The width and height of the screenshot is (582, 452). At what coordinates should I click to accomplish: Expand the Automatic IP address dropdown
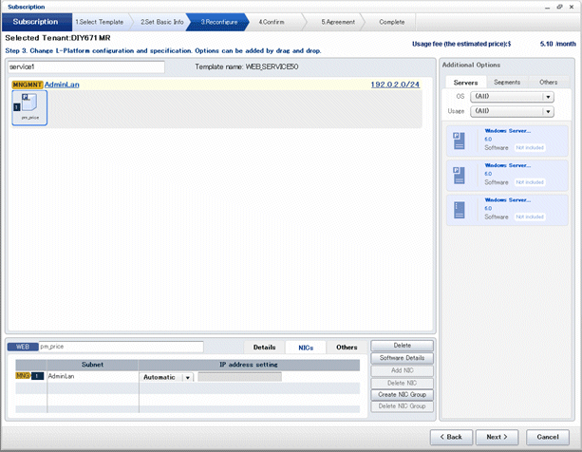click(188, 377)
